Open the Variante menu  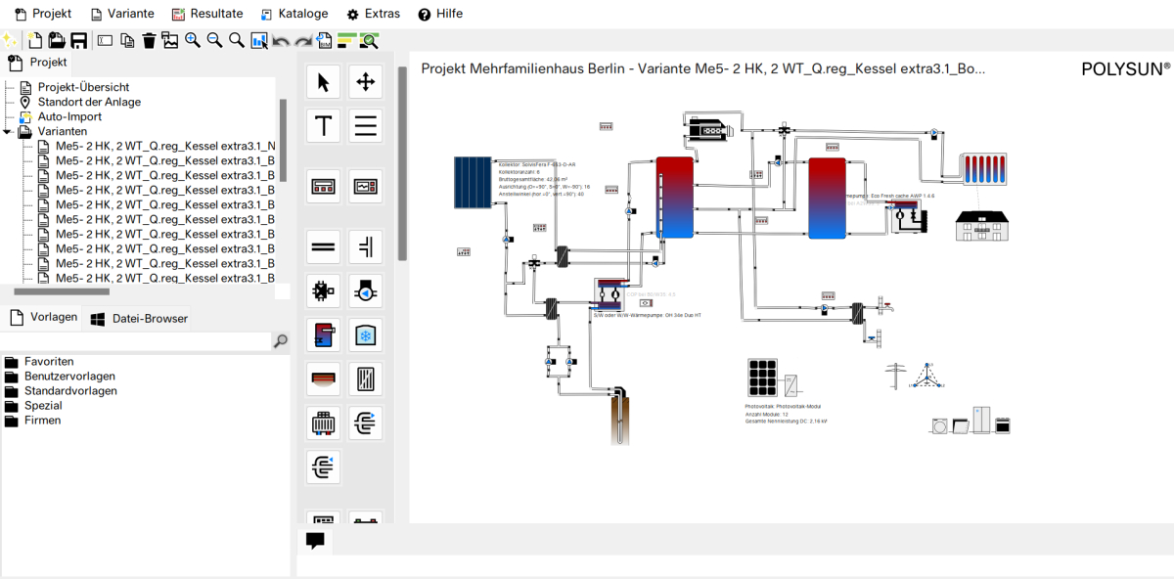coord(122,14)
